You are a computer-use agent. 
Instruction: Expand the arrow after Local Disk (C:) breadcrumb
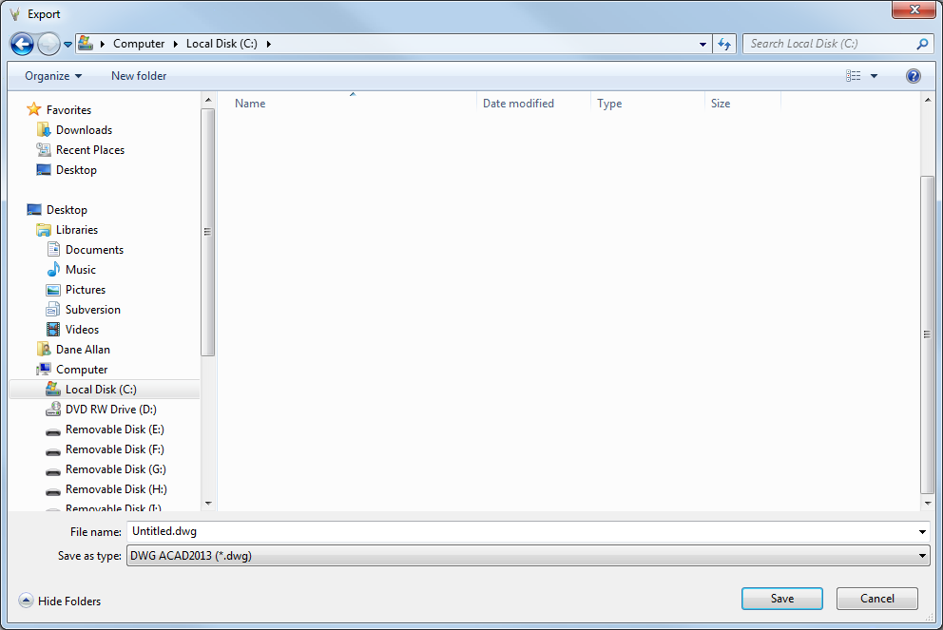pos(268,44)
